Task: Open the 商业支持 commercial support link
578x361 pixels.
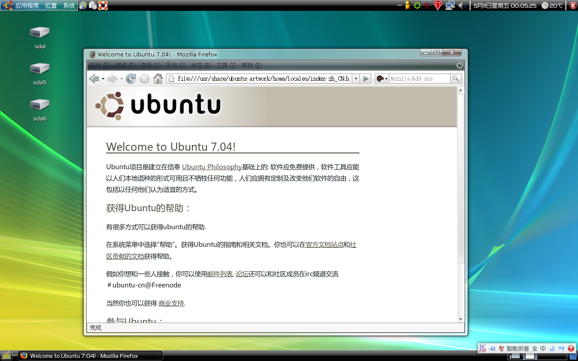Action: [171, 303]
